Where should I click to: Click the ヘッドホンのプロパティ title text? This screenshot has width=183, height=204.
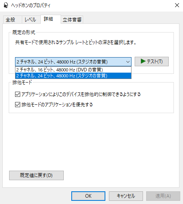[31, 6]
